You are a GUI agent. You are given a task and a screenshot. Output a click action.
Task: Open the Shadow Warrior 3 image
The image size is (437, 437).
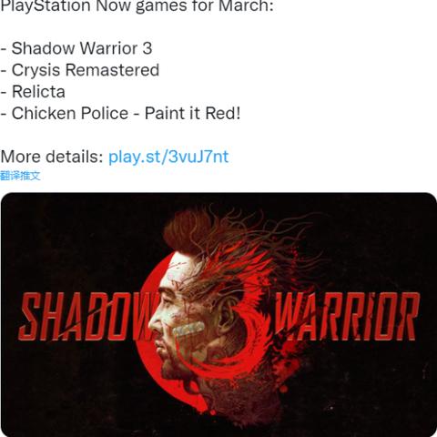pos(218,315)
